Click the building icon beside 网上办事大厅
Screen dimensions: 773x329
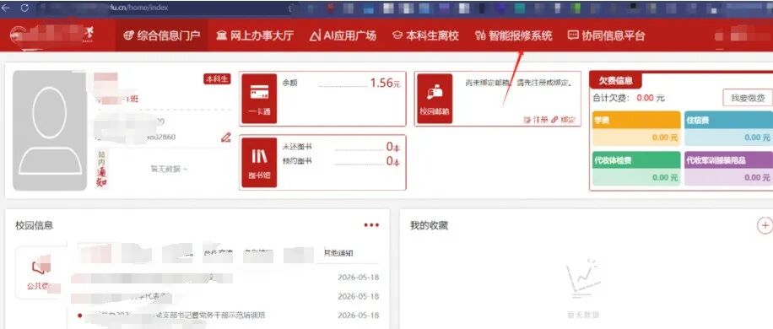222,35
